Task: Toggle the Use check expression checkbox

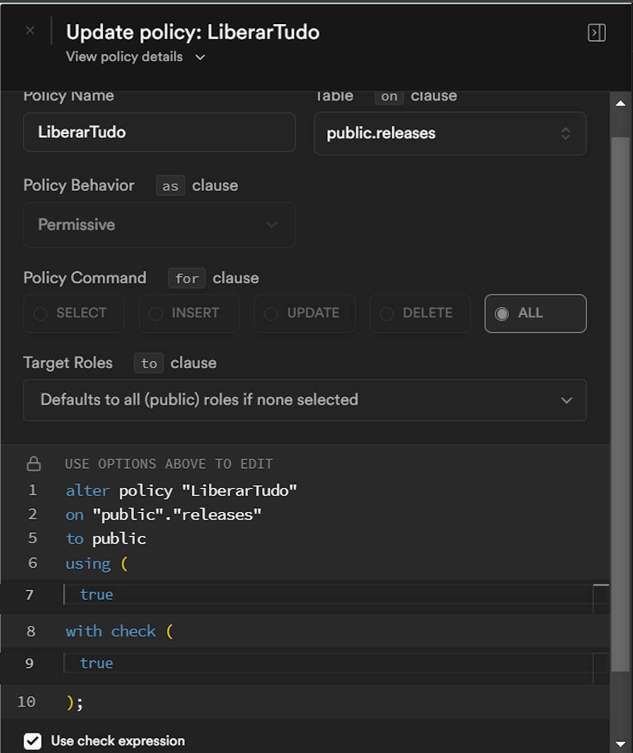Action: coord(32,741)
